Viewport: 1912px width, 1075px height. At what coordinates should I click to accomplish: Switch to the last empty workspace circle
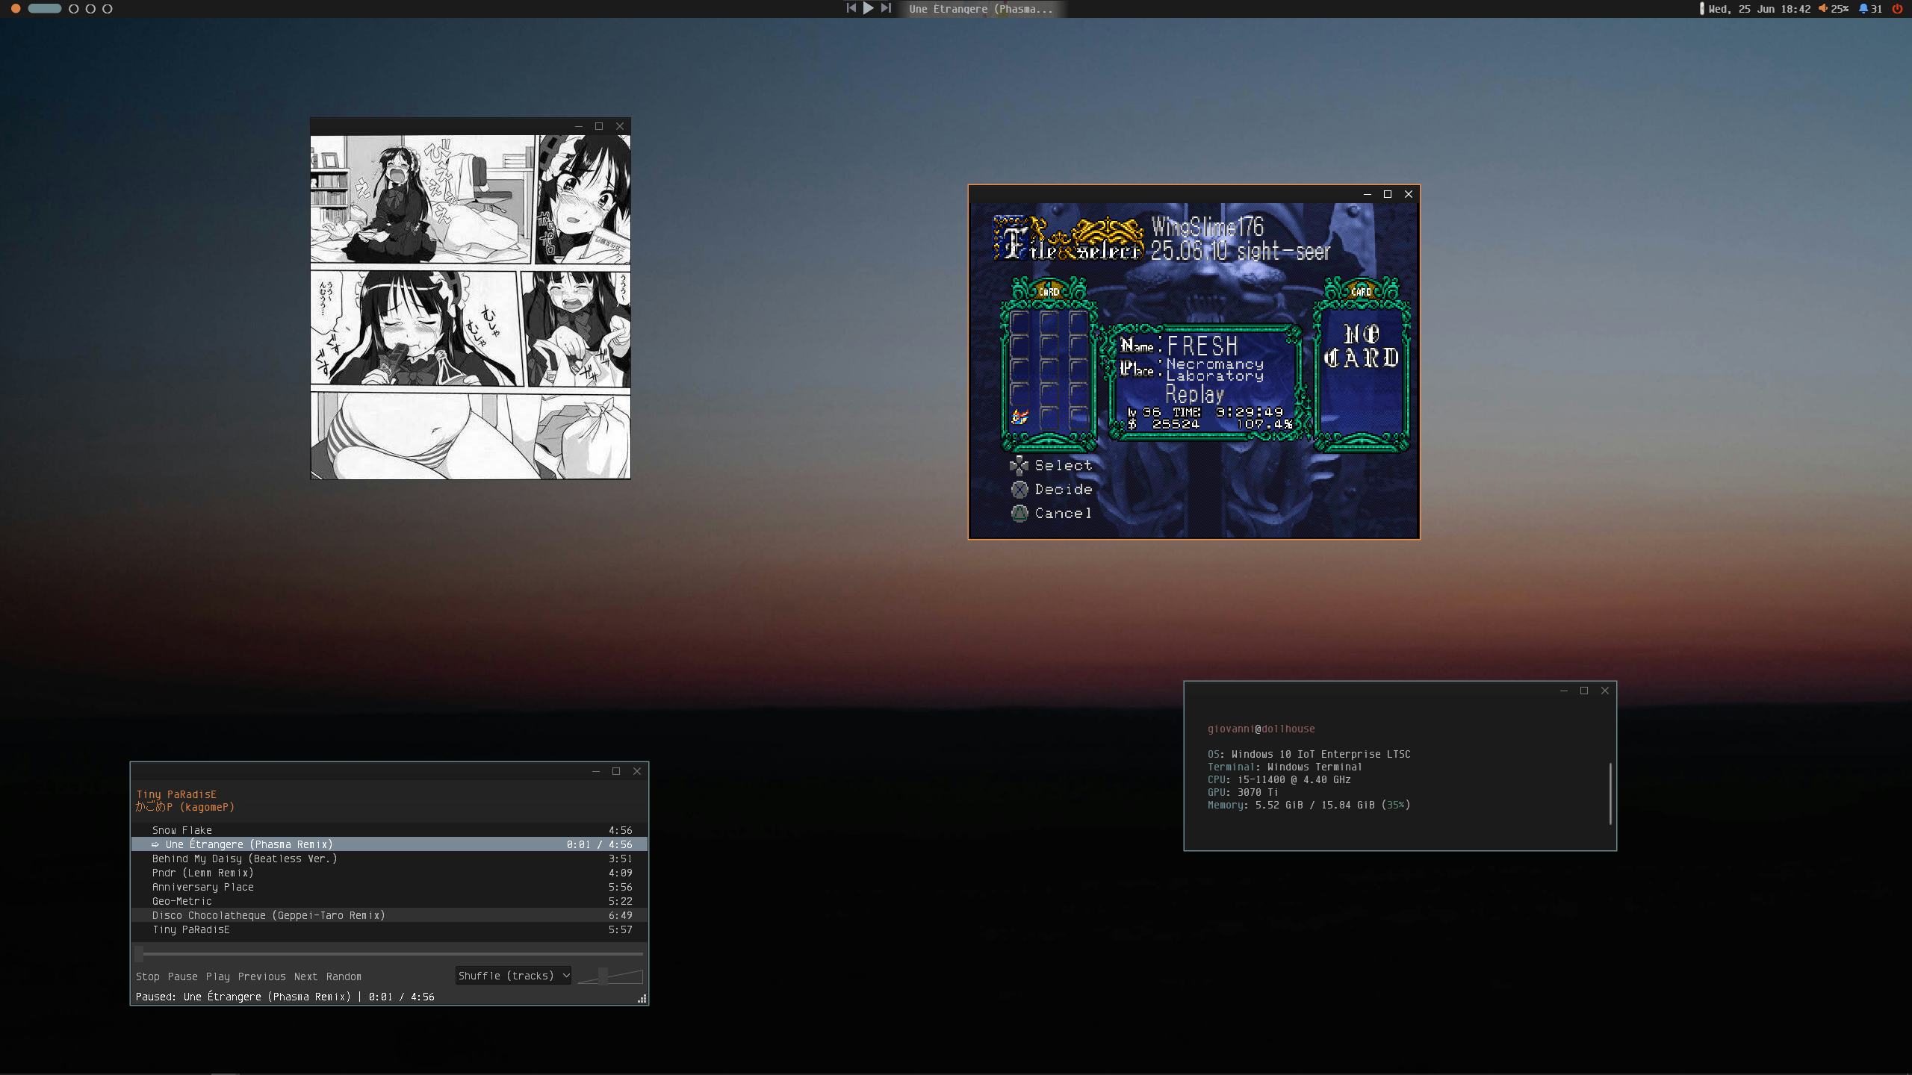tap(108, 9)
